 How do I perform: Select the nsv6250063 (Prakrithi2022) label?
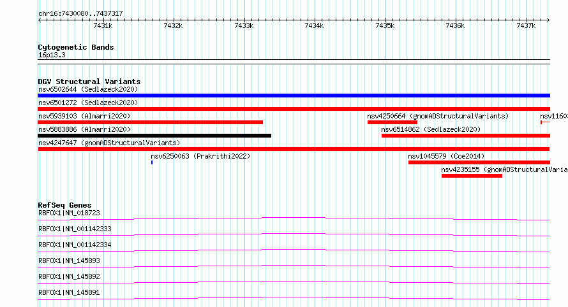click(200, 156)
